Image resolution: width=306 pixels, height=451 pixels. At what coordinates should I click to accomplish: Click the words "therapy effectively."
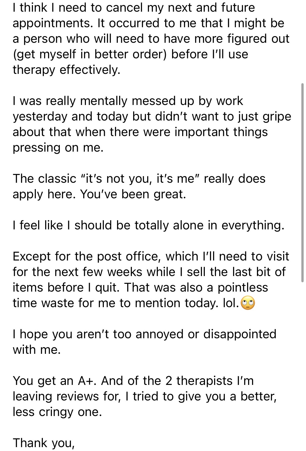(x=66, y=70)
